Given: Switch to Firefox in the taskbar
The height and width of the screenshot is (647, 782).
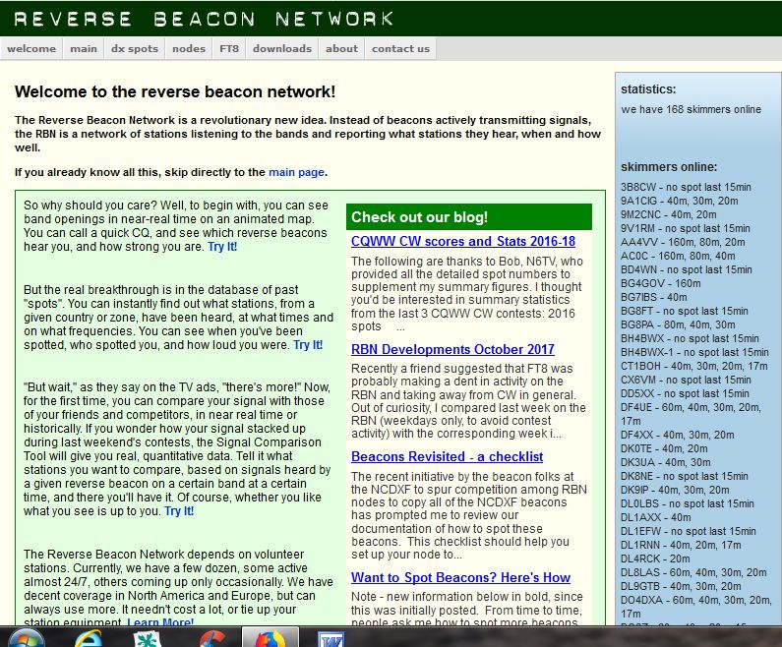Looking at the screenshot, I should tap(271, 638).
